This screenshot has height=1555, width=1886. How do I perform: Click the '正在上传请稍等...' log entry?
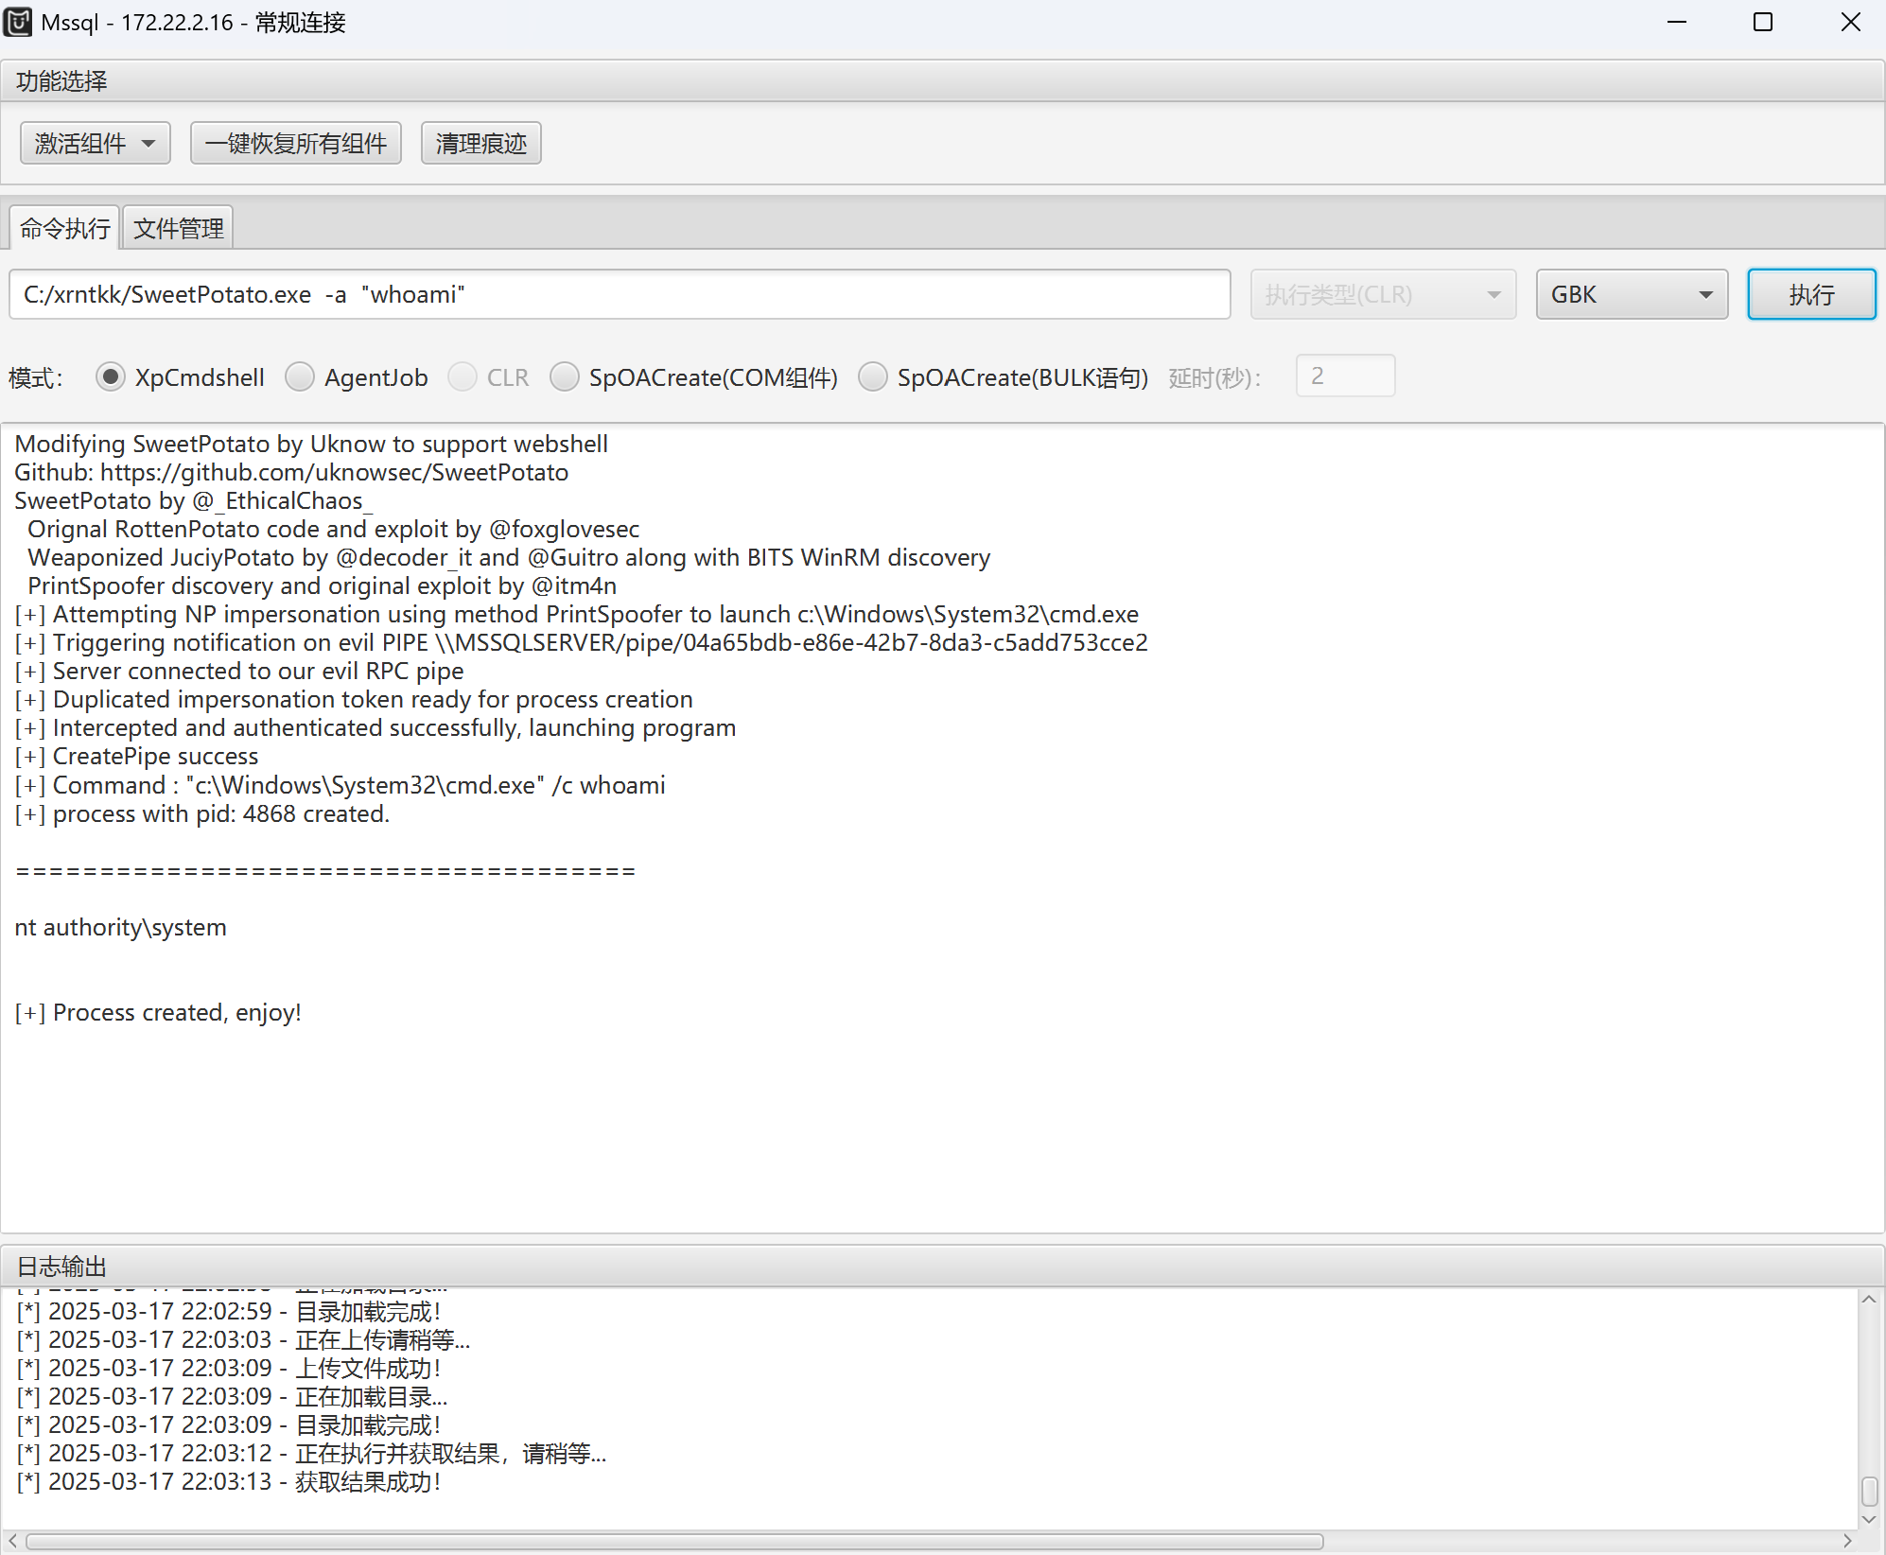[x=243, y=1339]
